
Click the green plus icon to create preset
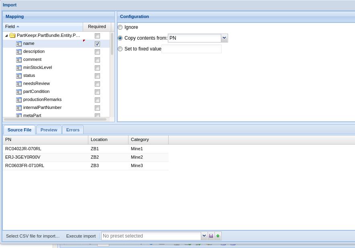point(218,236)
